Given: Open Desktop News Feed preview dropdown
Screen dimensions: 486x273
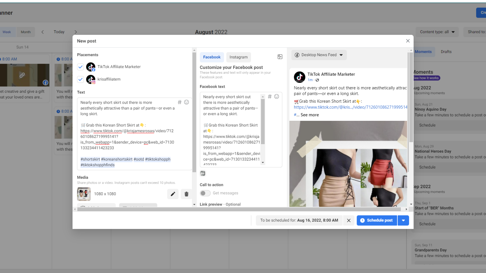Looking at the screenshot, I should coord(319,55).
